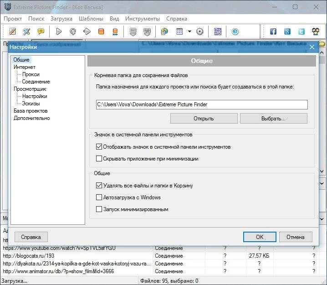Image resolution: width=327 pixels, height=285 pixels.
Task: Open the Справка menu in menu bar
Action: pos(177,19)
